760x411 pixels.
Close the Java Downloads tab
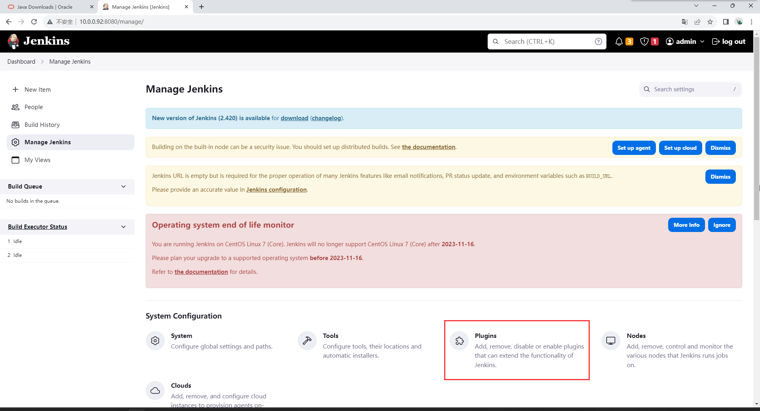pyautogui.click(x=92, y=7)
